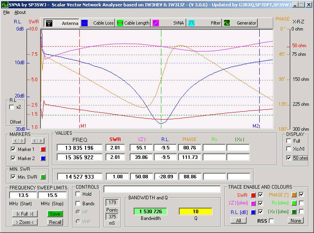Click the start frequency field 13.5
Image resolution: width=314 pixels, height=233 pixels.
pos(22,195)
